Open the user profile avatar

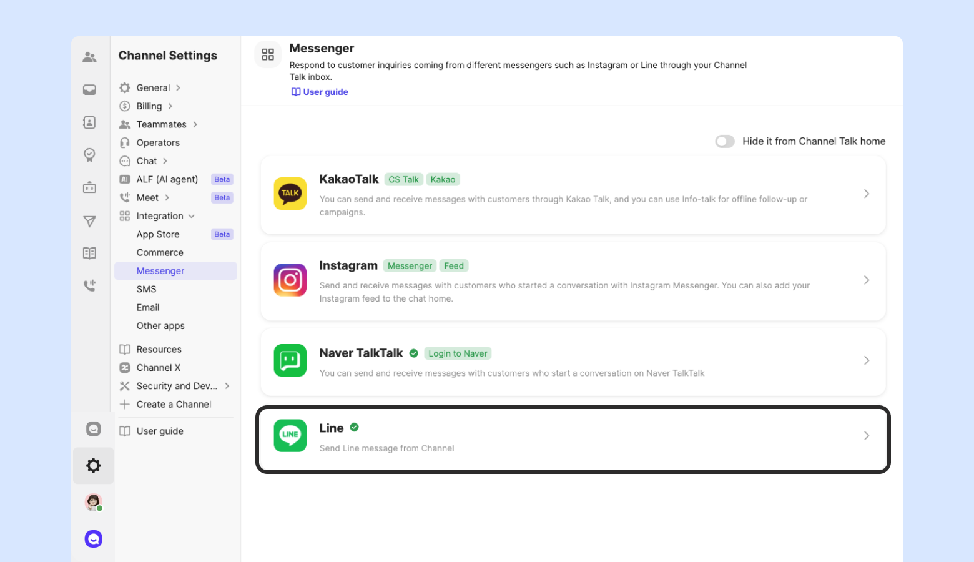(94, 502)
